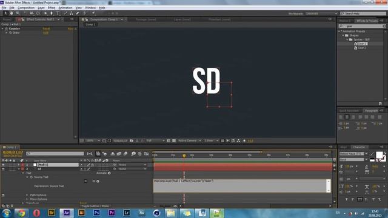Click Toggle Switches / Modes button
The width and height of the screenshot is (388, 218).
coord(95,206)
